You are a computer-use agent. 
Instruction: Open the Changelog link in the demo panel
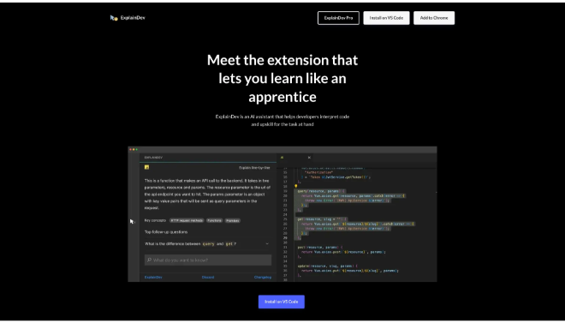(x=263, y=278)
